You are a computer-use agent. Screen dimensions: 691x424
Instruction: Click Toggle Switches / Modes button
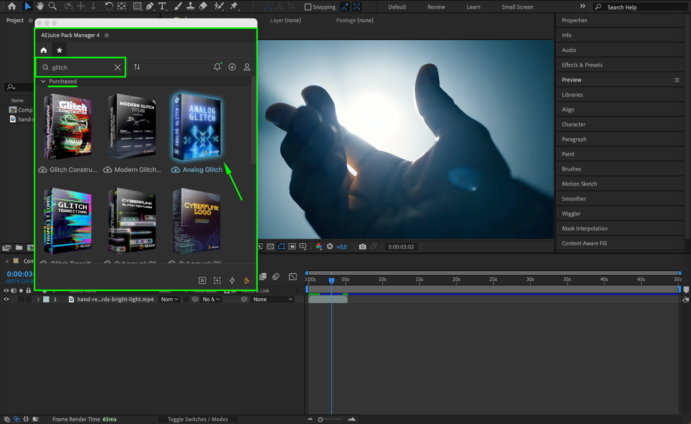click(198, 419)
